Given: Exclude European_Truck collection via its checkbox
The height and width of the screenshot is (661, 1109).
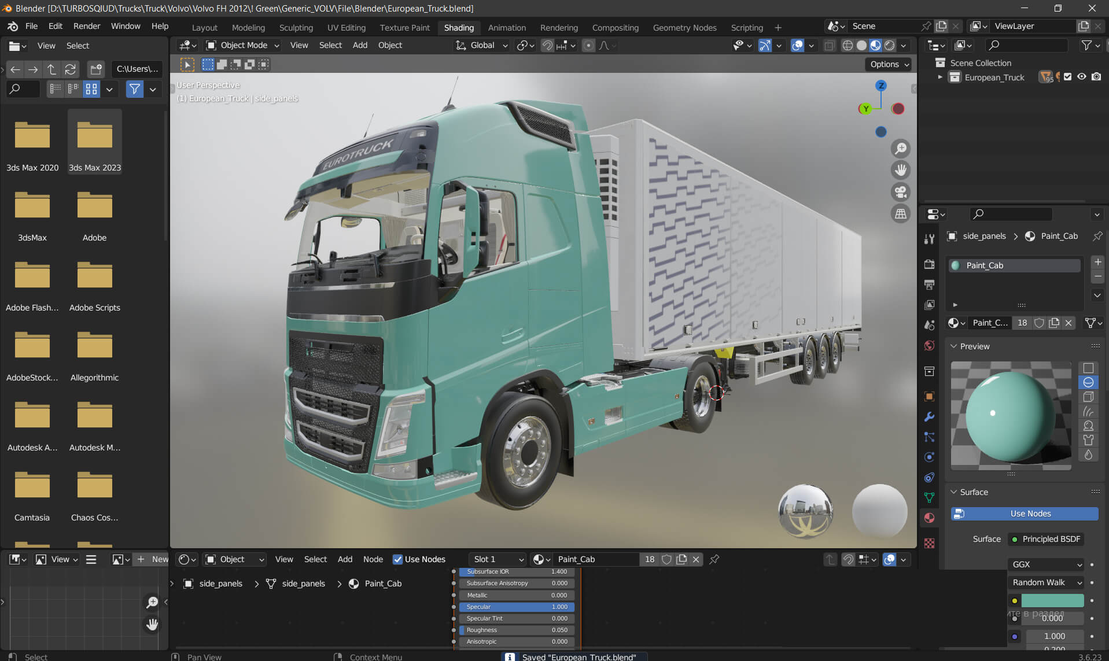Looking at the screenshot, I should pos(1068,77).
